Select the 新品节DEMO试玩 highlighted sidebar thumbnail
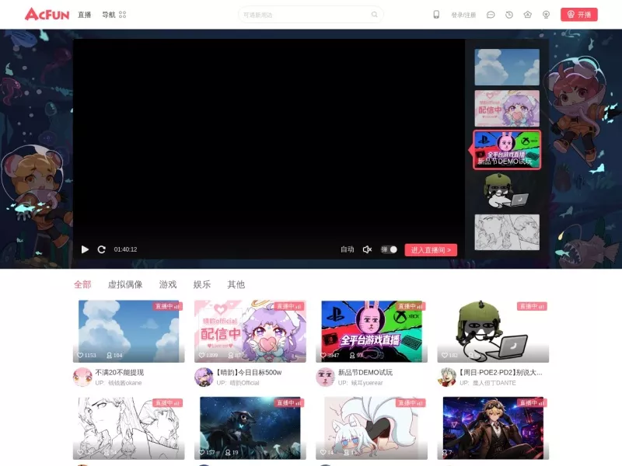 pos(507,150)
